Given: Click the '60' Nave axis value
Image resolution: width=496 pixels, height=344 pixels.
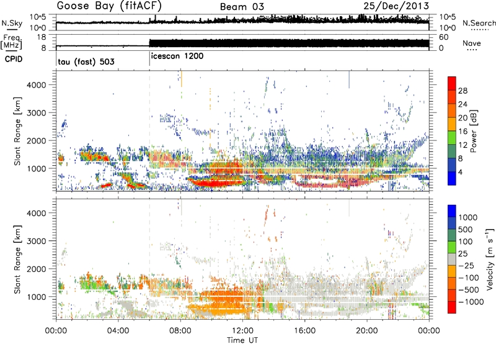Looking at the screenshot, I should point(444,37).
